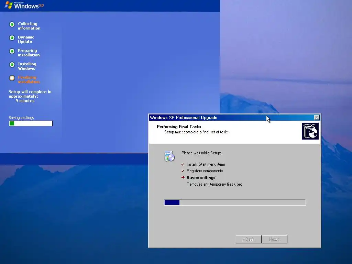Image resolution: width=352 pixels, height=264 pixels.
Task: Click the disabled Back button
Action: click(249, 239)
